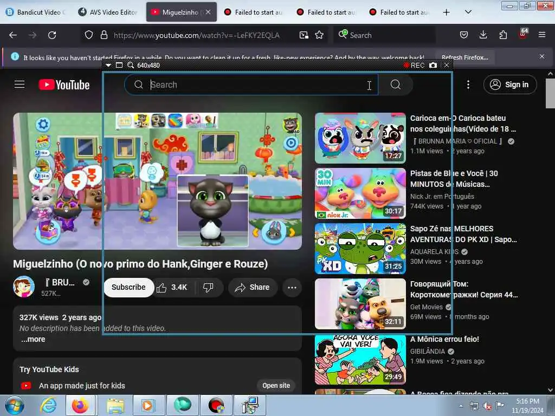Open site for YouTube Kids

point(276,386)
